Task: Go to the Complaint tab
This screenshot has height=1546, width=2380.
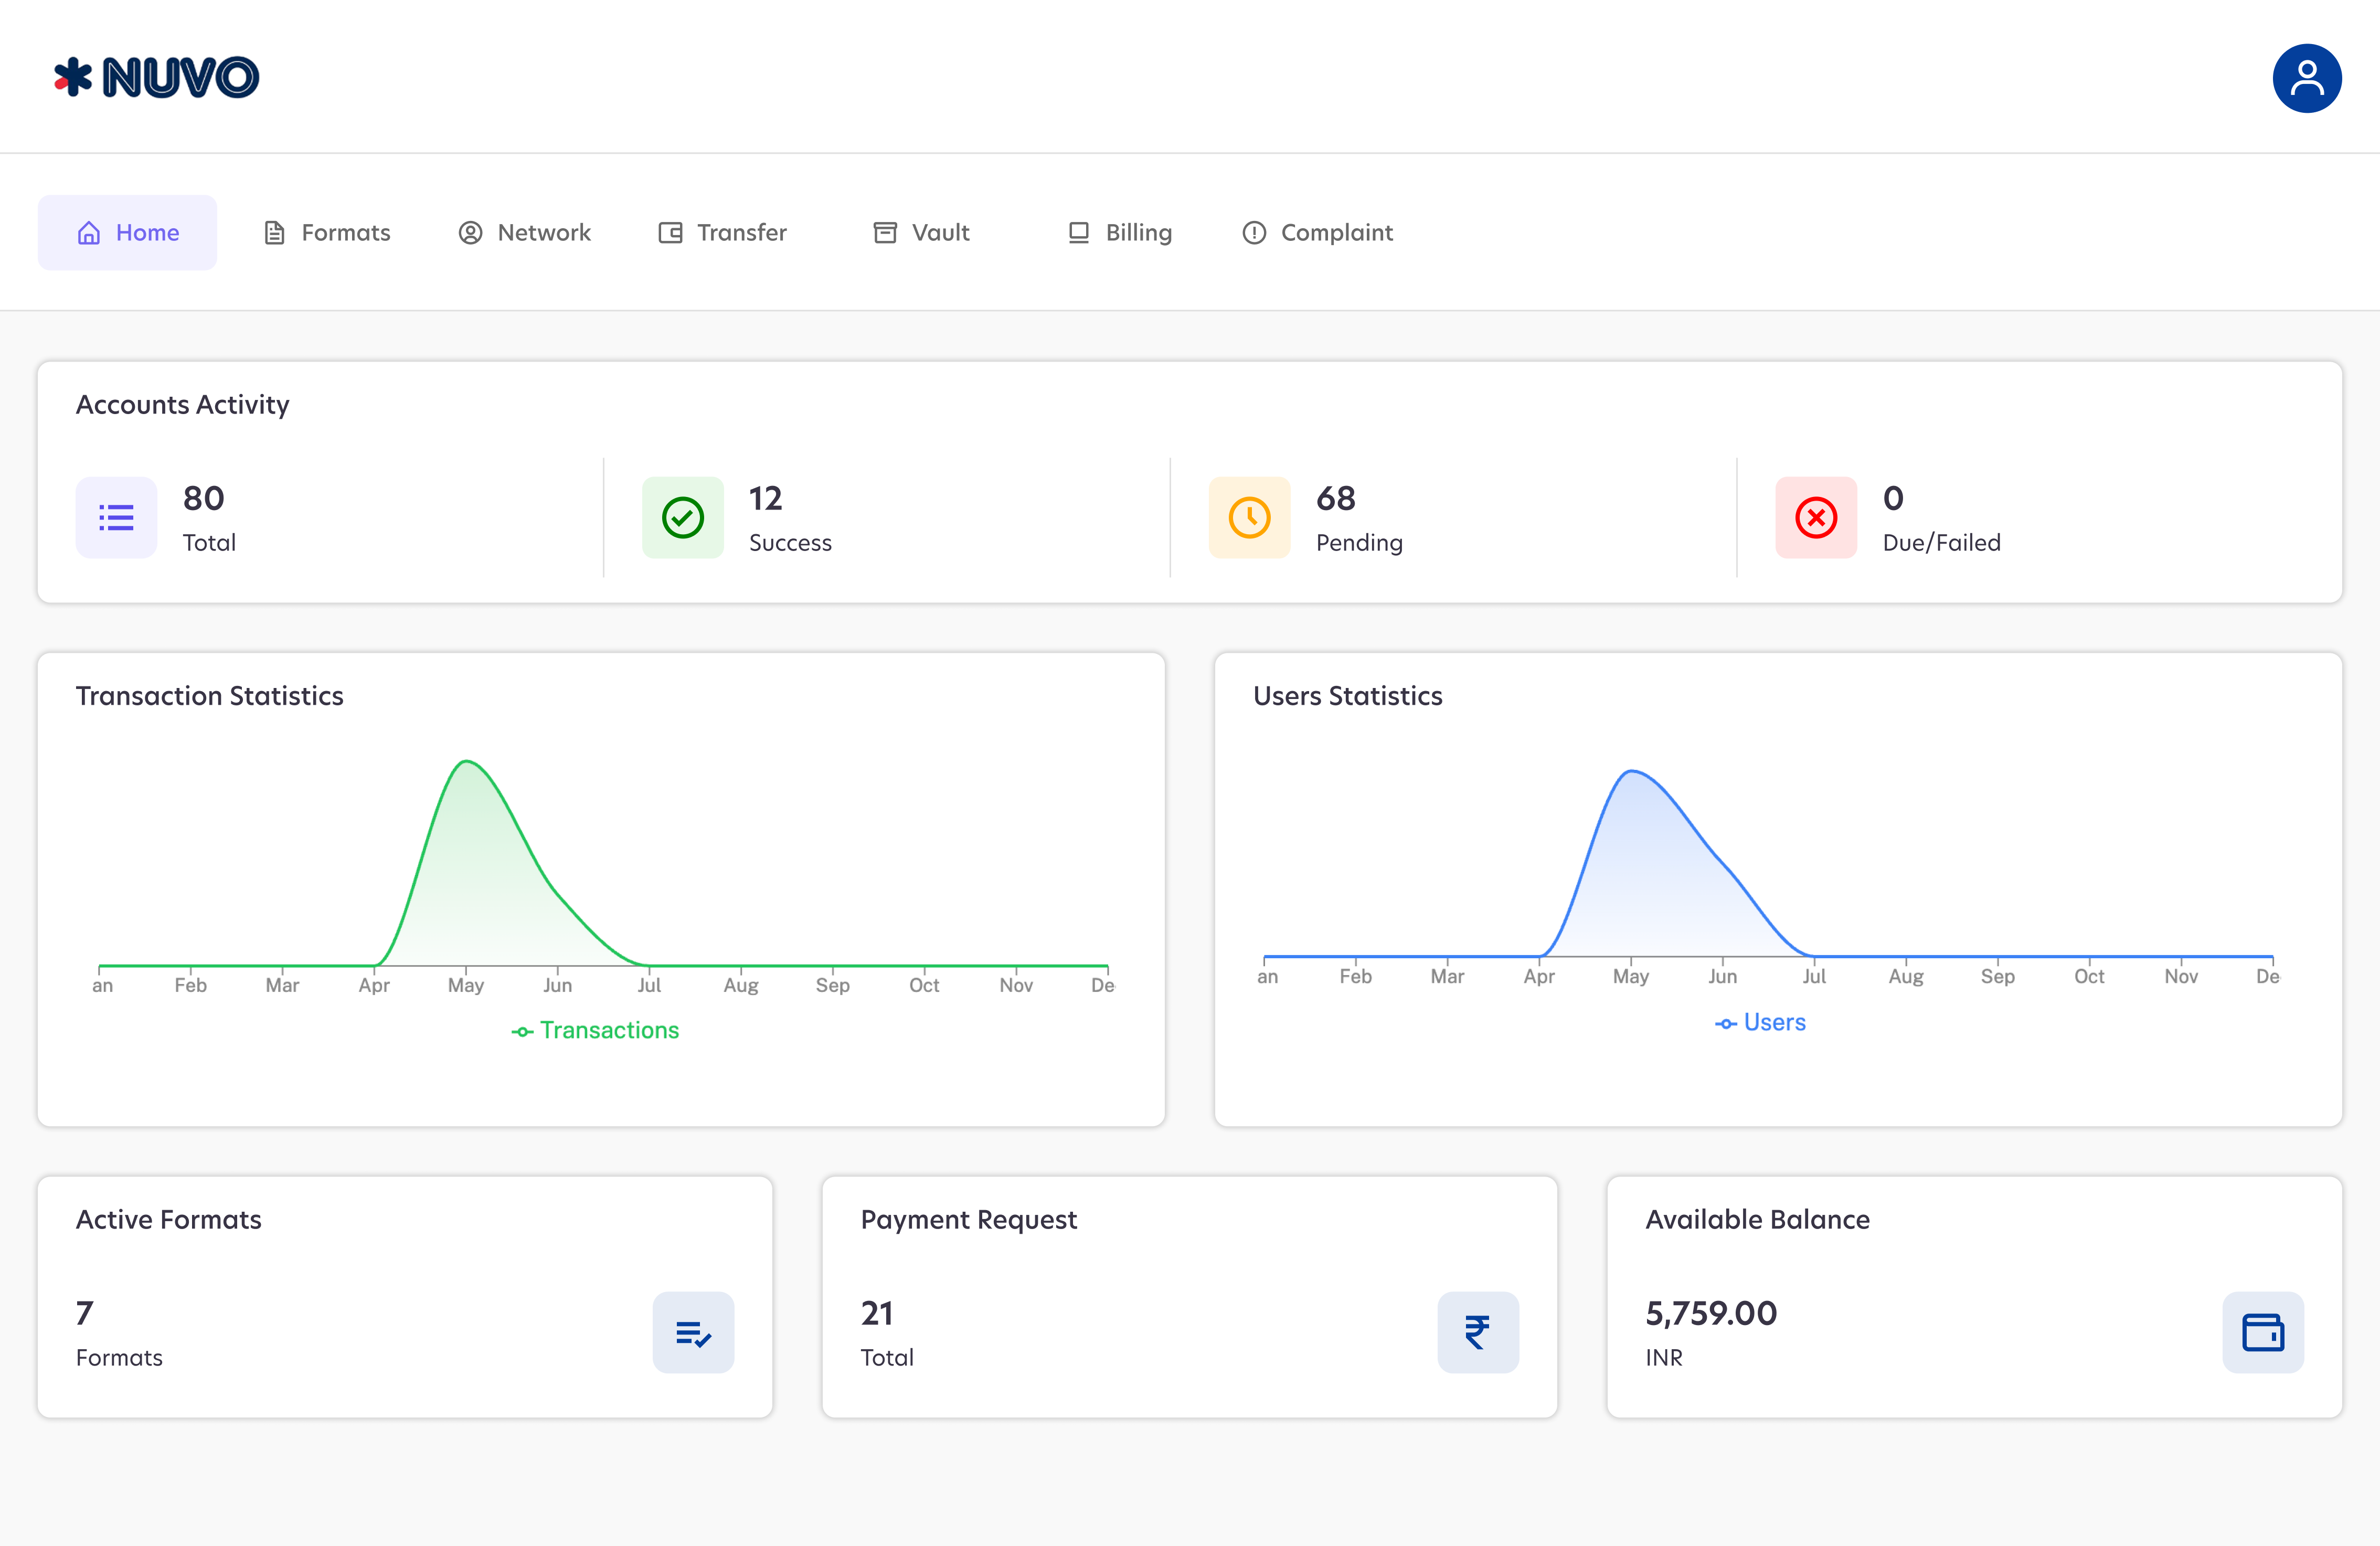Action: 1318,233
